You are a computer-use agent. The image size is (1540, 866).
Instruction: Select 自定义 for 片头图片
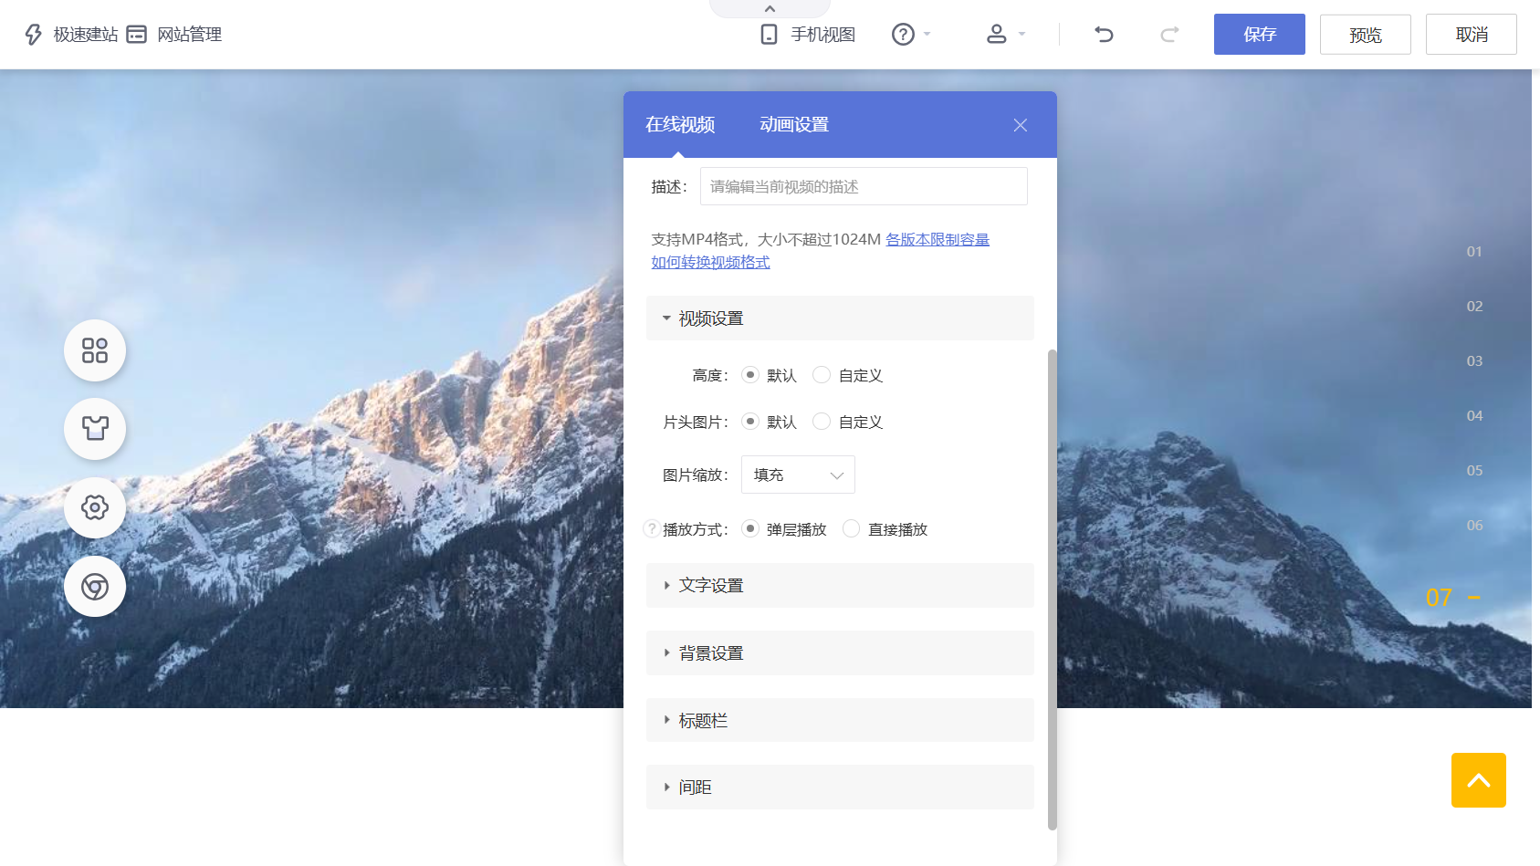(822, 422)
